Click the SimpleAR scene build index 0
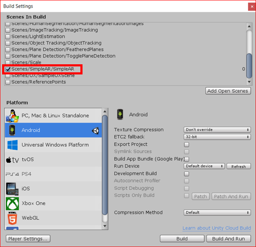 [x=244, y=69]
